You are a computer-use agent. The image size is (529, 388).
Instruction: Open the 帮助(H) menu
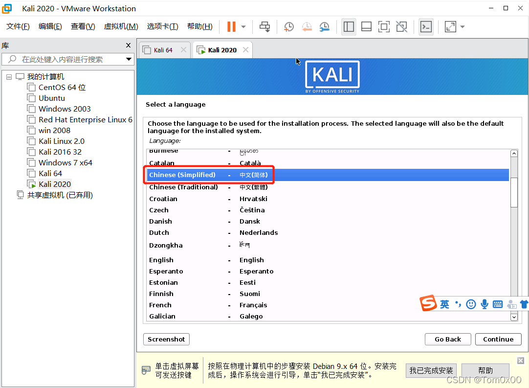coord(200,26)
